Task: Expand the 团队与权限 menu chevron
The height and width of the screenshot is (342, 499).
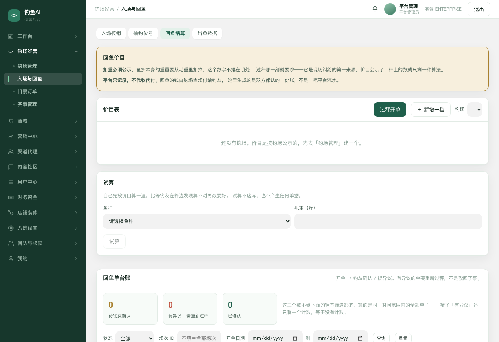Action: (76, 243)
